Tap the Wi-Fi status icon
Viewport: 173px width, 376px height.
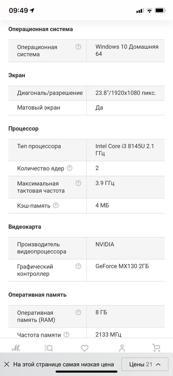[149, 11]
